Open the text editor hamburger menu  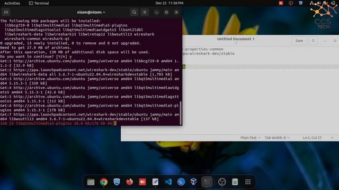click(313, 41)
